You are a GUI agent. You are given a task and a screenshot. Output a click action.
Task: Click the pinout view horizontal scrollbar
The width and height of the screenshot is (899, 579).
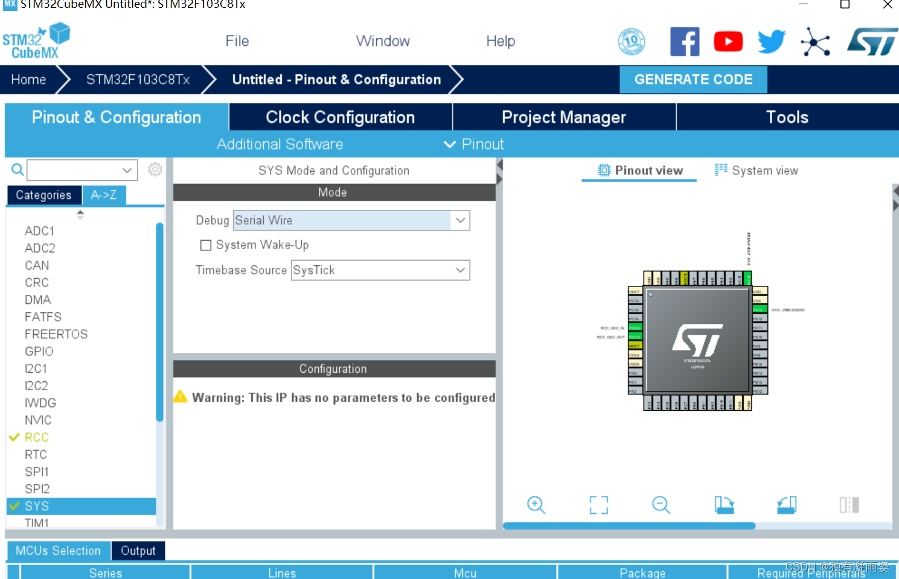(x=629, y=526)
